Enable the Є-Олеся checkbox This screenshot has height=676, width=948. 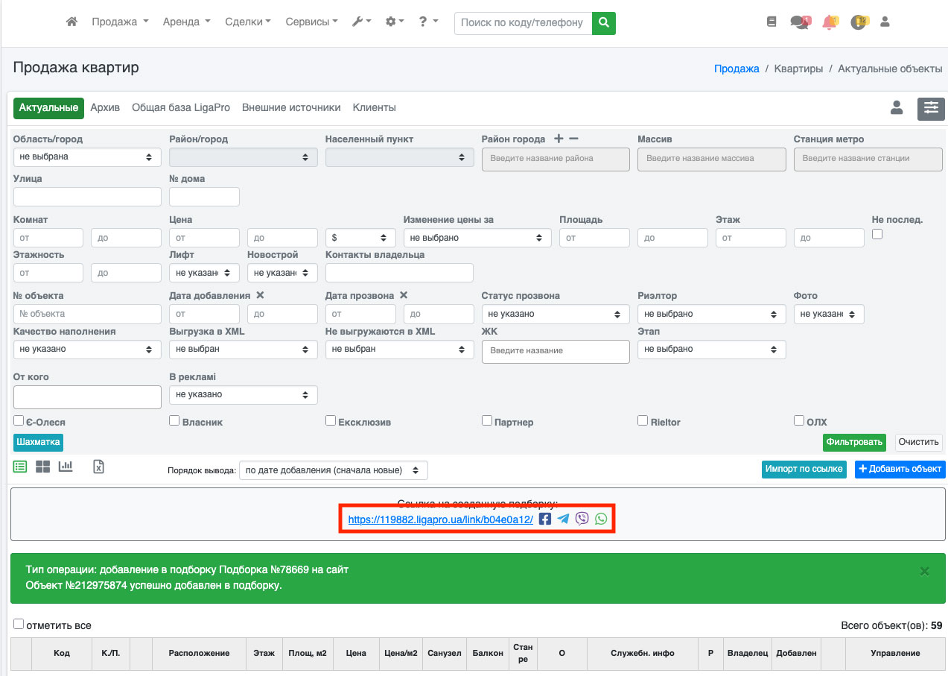(19, 420)
